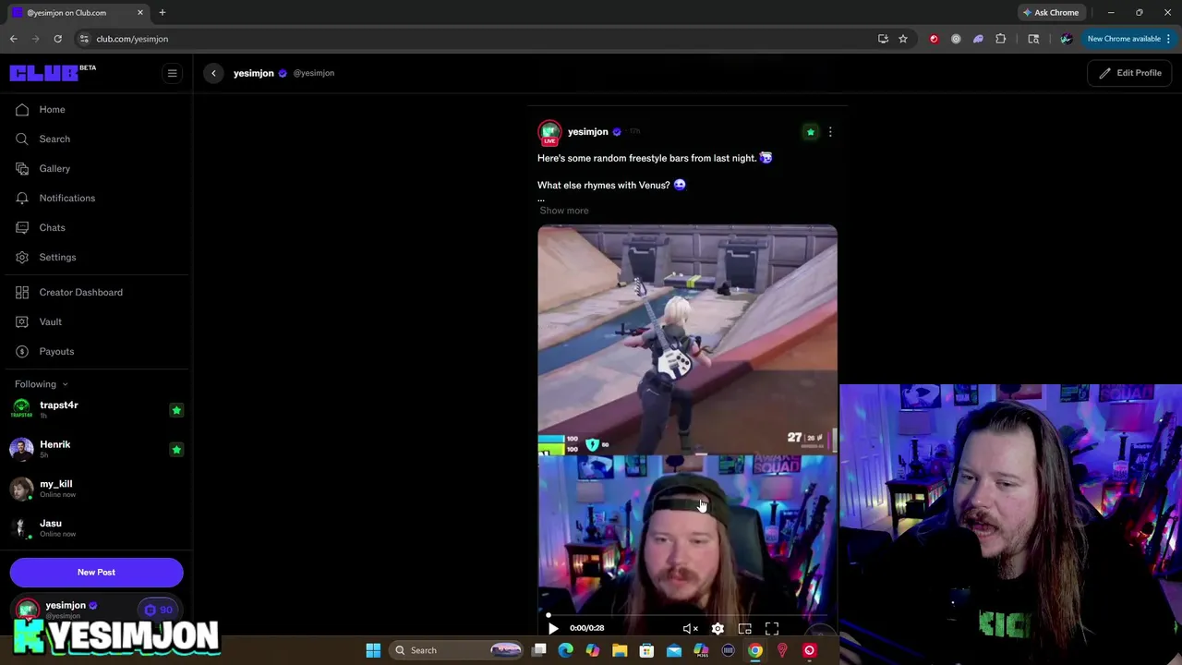Click the Creator Dashboard icon
This screenshot has height=665, width=1182.
(x=22, y=292)
